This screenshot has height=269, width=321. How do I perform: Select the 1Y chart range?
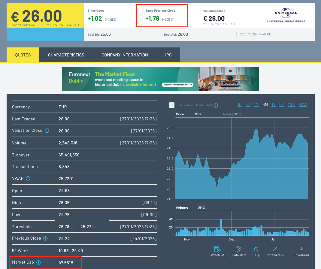[273, 104]
